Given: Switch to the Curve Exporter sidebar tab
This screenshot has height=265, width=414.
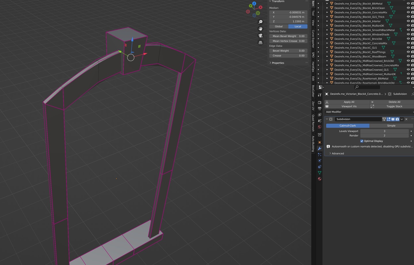Looking at the screenshot, I should (313, 39).
